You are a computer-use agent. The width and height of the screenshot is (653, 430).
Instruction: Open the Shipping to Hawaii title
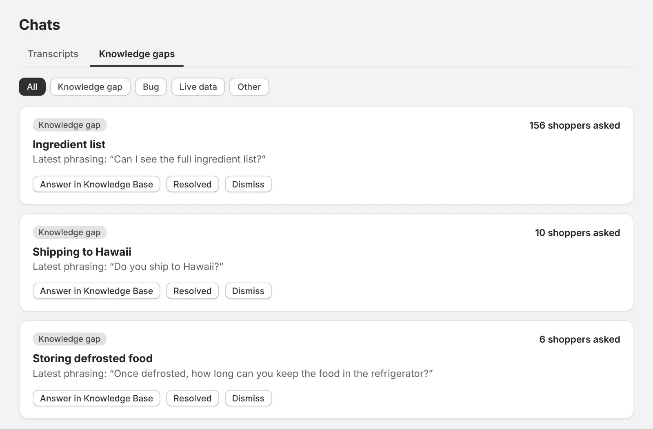click(82, 252)
